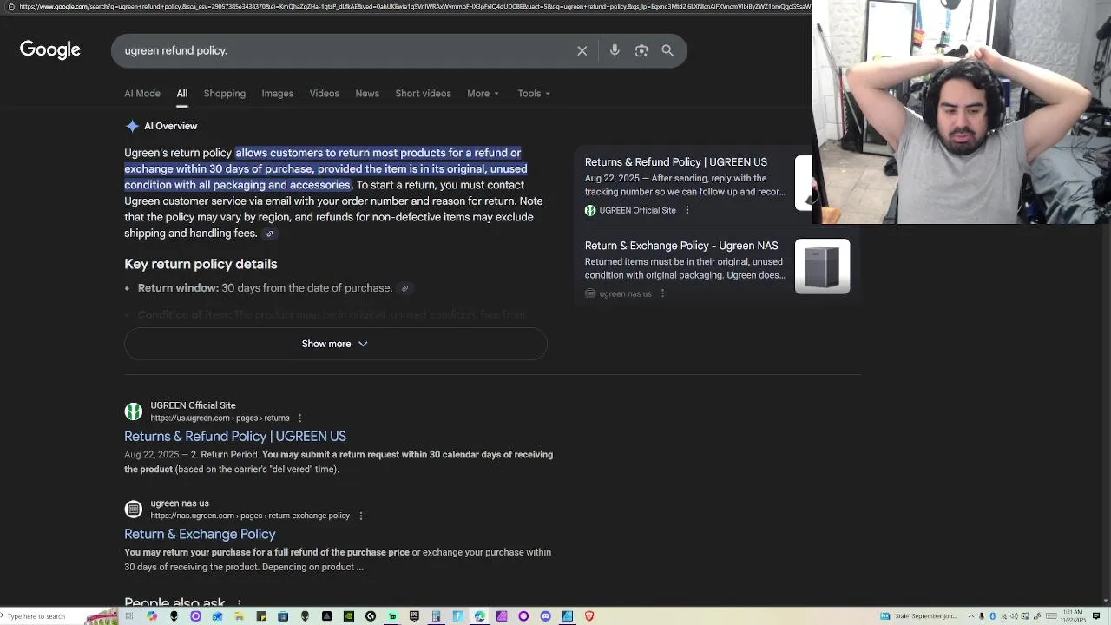Open three-dot menu beside us.ugreen.com result URL
1111x625 pixels.
pos(300,418)
